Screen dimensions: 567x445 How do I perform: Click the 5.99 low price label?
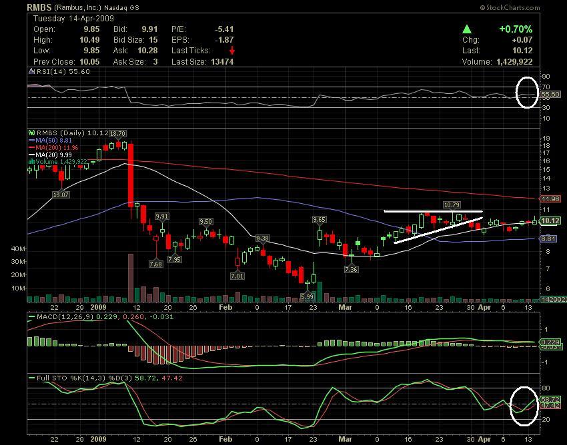pos(308,296)
